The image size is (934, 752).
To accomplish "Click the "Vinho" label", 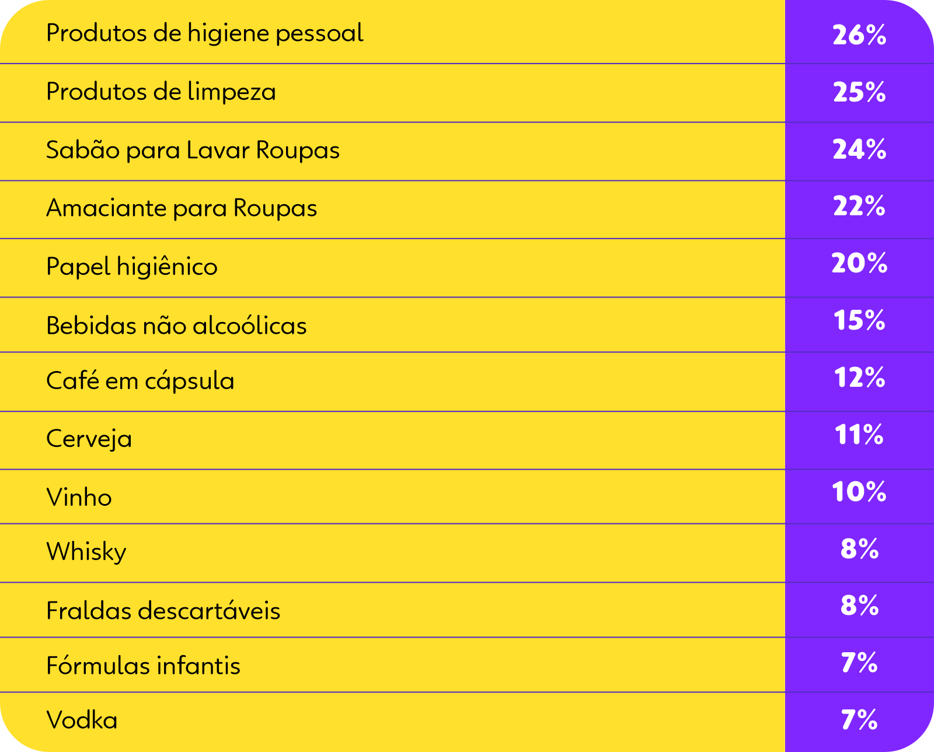I will click(79, 498).
